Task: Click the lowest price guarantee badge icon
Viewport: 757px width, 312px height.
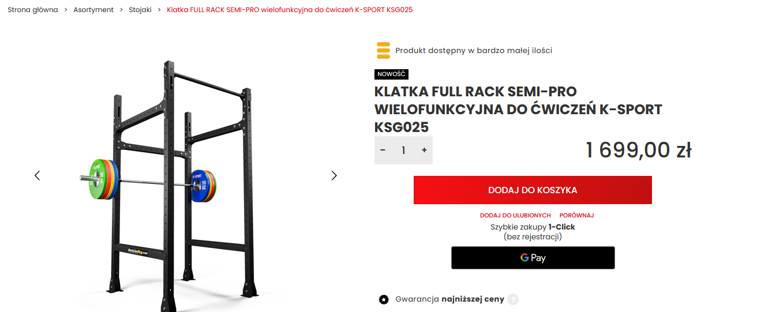Action: pos(383,299)
